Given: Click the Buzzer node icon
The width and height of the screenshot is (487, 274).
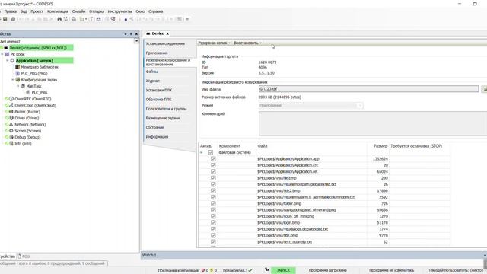Looking at the screenshot, I should [x=11, y=112].
